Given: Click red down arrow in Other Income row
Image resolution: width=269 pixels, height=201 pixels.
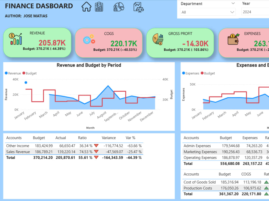Looking at the screenshot, I should pyautogui.click(x=96, y=146).
